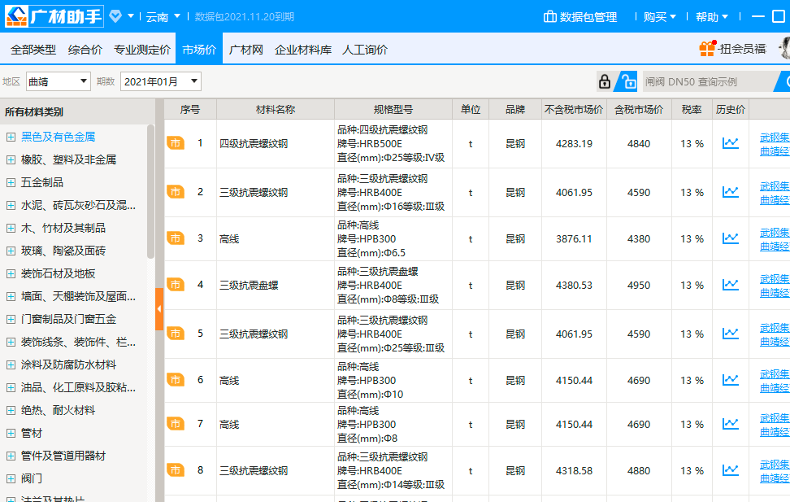Open supplier link in row 1
The image size is (790, 502).
click(x=775, y=144)
